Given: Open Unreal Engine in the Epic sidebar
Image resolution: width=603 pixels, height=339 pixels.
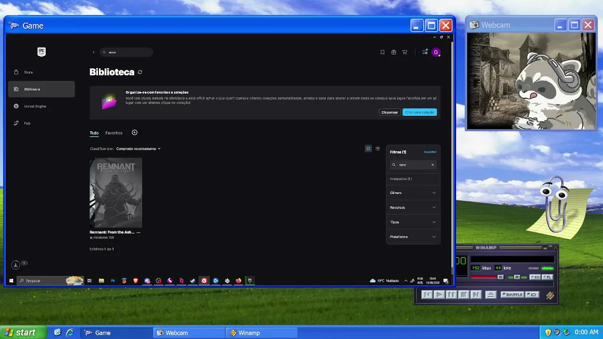Looking at the screenshot, I should click(x=41, y=106).
